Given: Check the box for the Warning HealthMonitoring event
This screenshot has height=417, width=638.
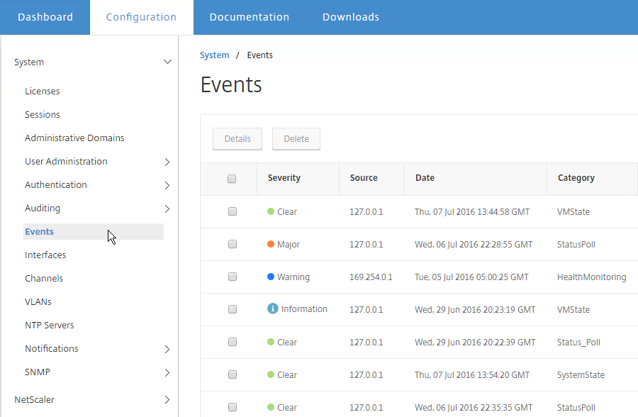Looking at the screenshot, I should coord(233,277).
